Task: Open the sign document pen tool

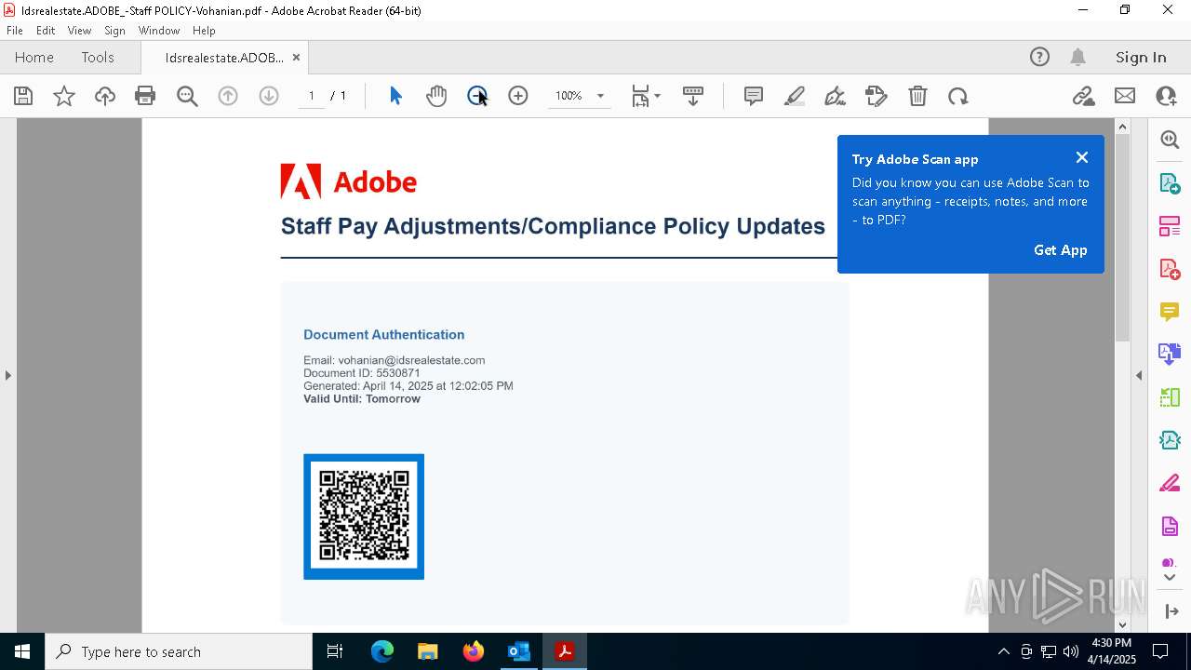Action: pyautogui.click(x=836, y=96)
